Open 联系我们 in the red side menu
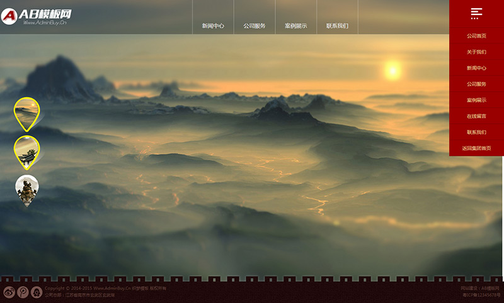This screenshot has width=504, height=303. (476, 132)
